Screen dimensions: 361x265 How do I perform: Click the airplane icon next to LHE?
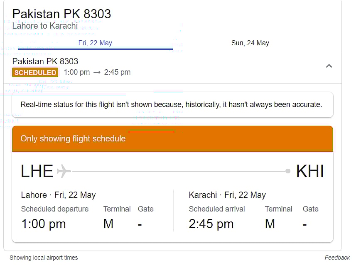[64, 171]
